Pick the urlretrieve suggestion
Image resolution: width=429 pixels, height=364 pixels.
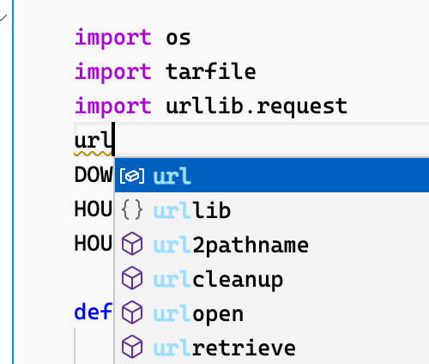[272, 347]
